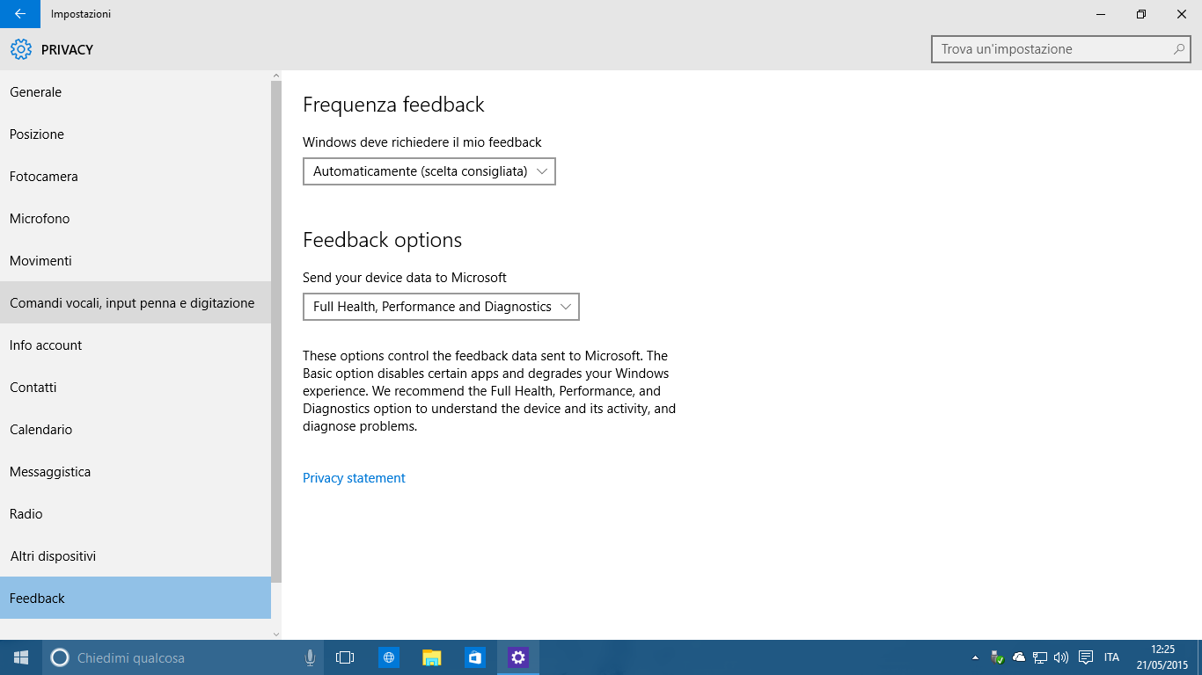Select Fotocamera in the sidebar
The width and height of the screenshot is (1202, 675).
click(136, 177)
